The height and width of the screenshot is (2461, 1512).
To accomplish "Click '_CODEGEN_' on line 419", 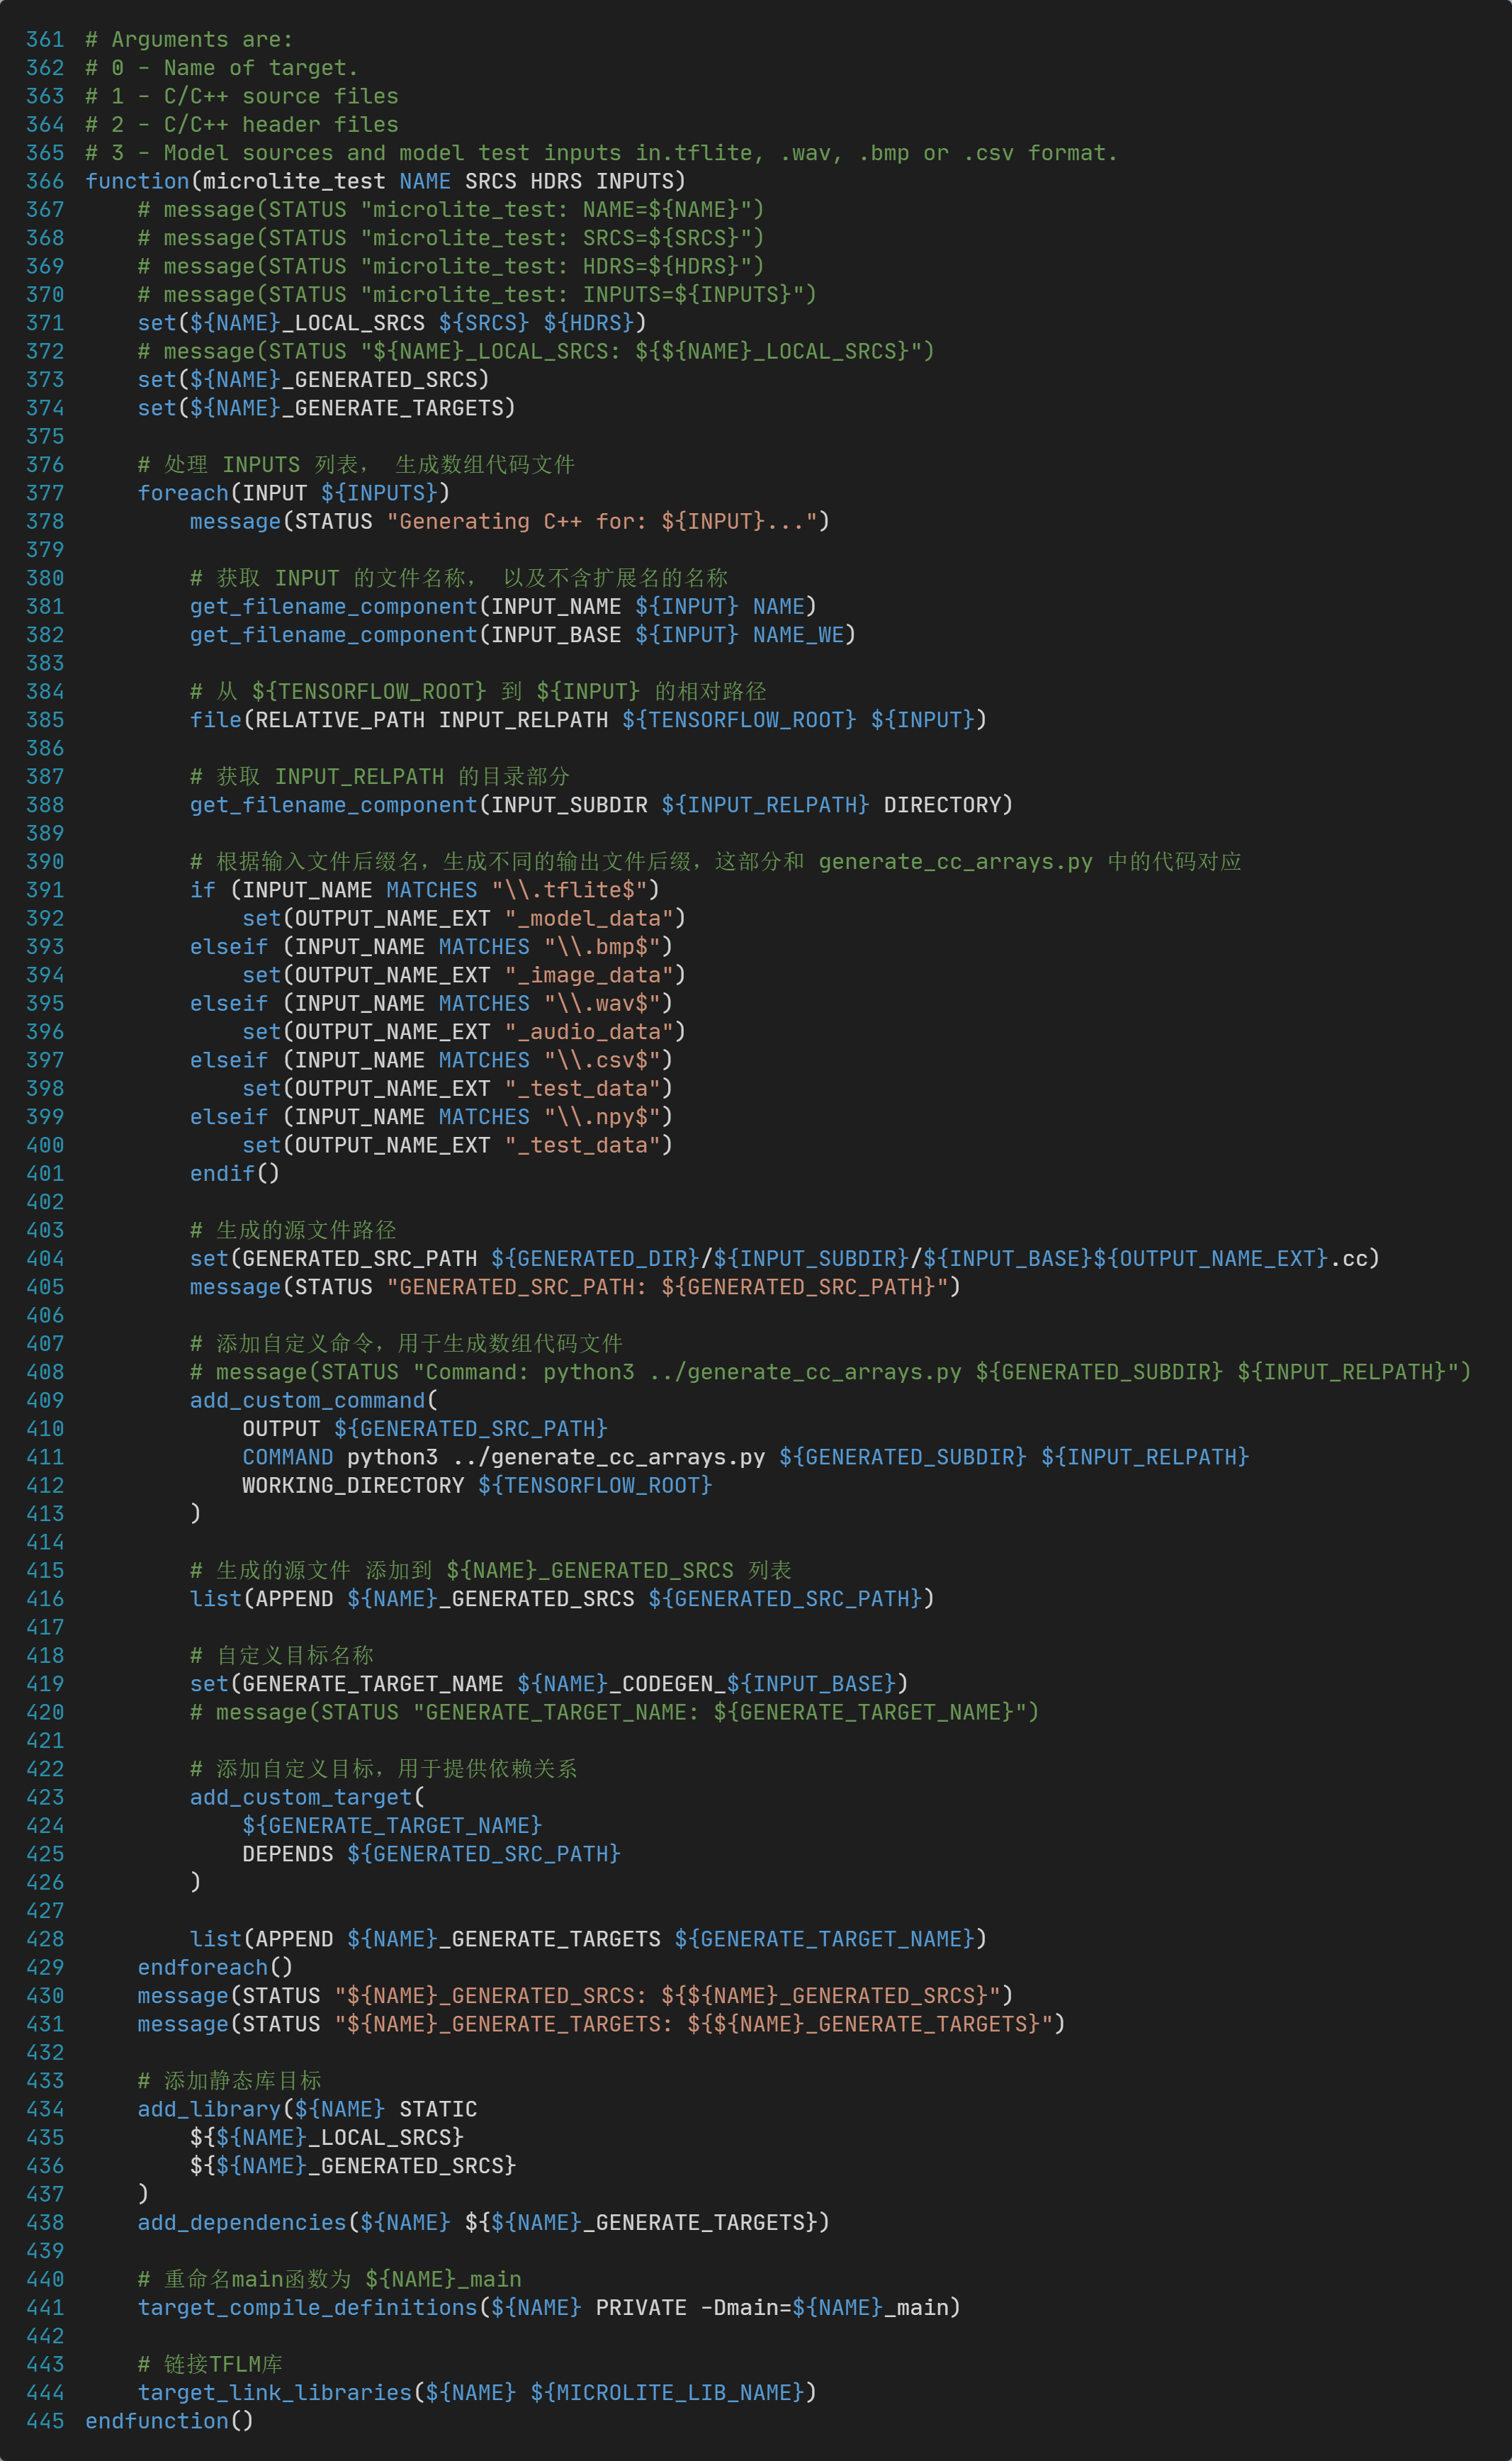I will pyautogui.click(x=667, y=1683).
